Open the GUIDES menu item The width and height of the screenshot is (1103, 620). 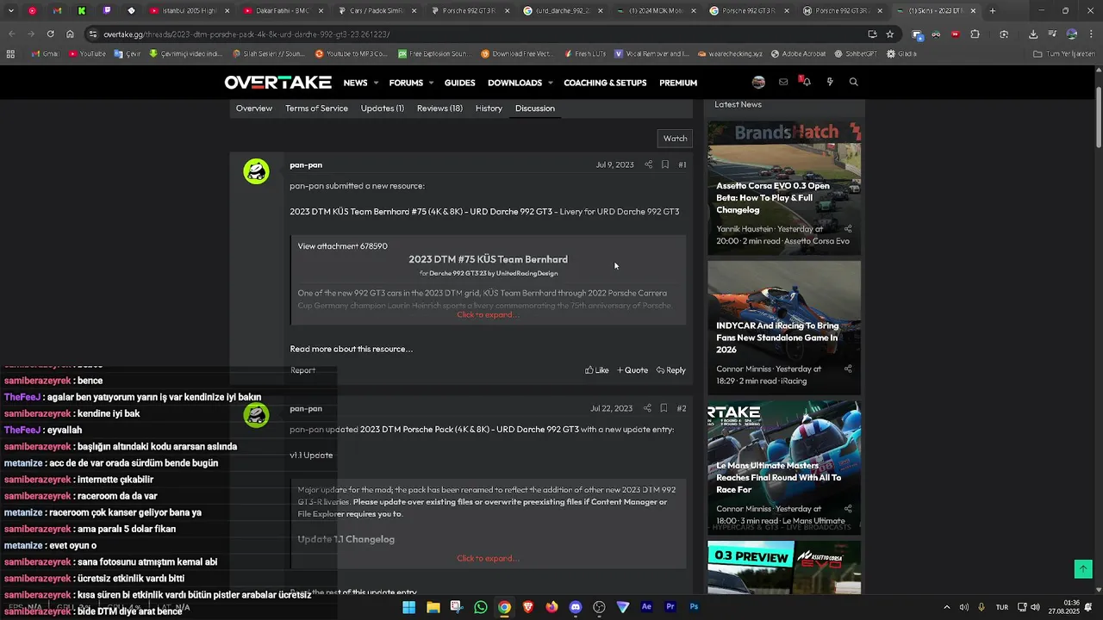click(459, 83)
